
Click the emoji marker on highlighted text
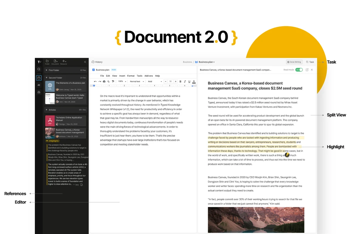(x=287, y=155)
